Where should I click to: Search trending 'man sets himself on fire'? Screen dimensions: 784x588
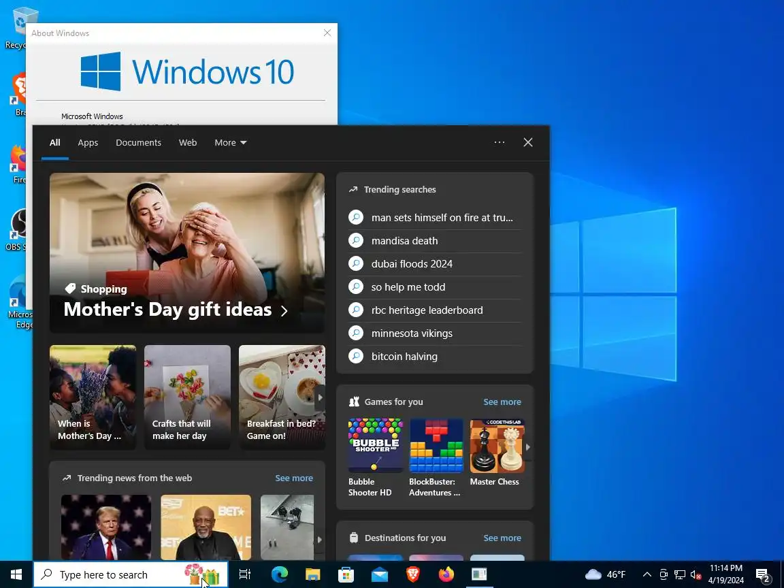click(435, 218)
